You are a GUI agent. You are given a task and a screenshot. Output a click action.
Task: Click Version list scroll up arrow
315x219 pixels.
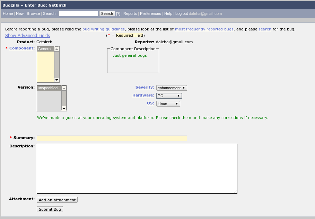pos(64,88)
